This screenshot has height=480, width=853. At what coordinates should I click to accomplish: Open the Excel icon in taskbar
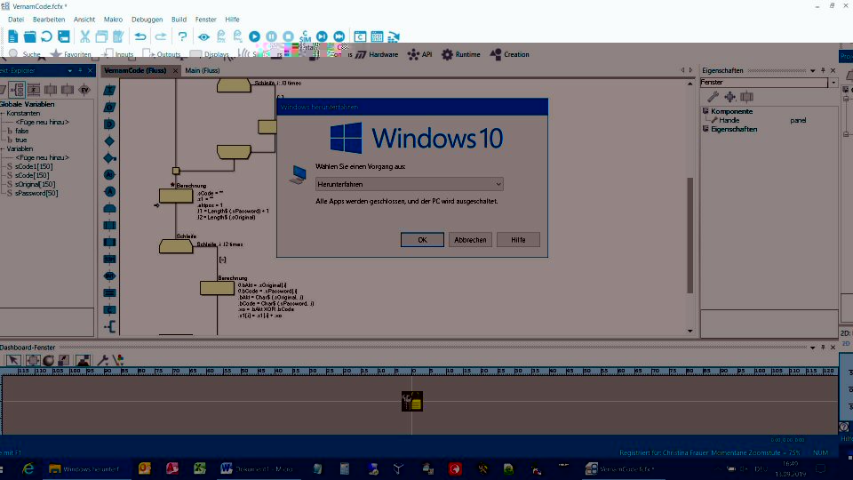[x=200, y=468]
